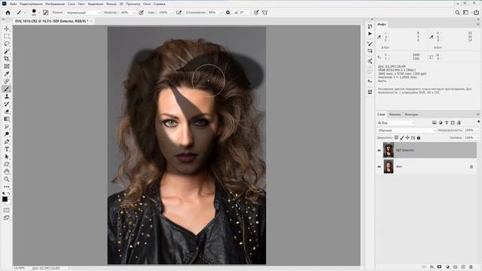Open the search magnifier at top right
The width and height of the screenshot is (482, 271).
457,13
